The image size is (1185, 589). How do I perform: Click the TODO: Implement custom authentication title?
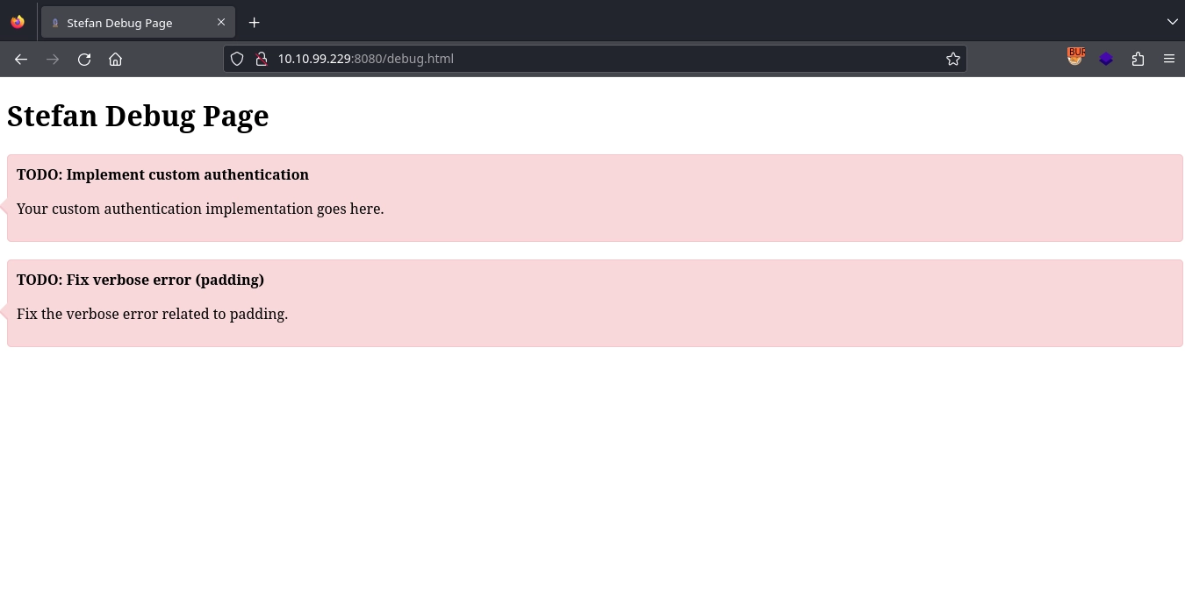point(162,174)
